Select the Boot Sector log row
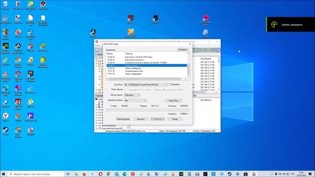This screenshot has height=177, width=315. click(x=147, y=57)
